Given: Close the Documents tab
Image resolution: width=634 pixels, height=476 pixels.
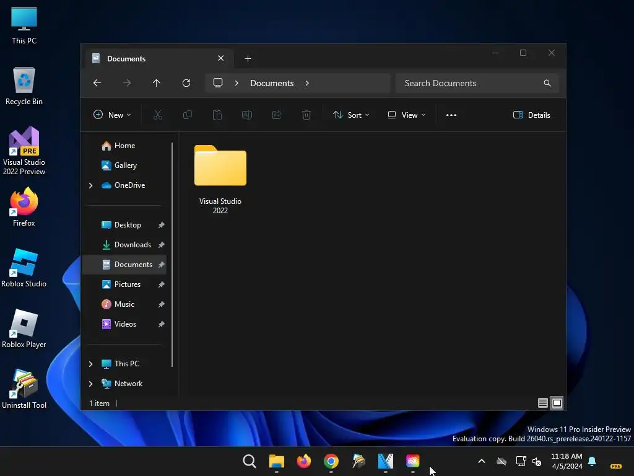Looking at the screenshot, I should click(221, 58).
